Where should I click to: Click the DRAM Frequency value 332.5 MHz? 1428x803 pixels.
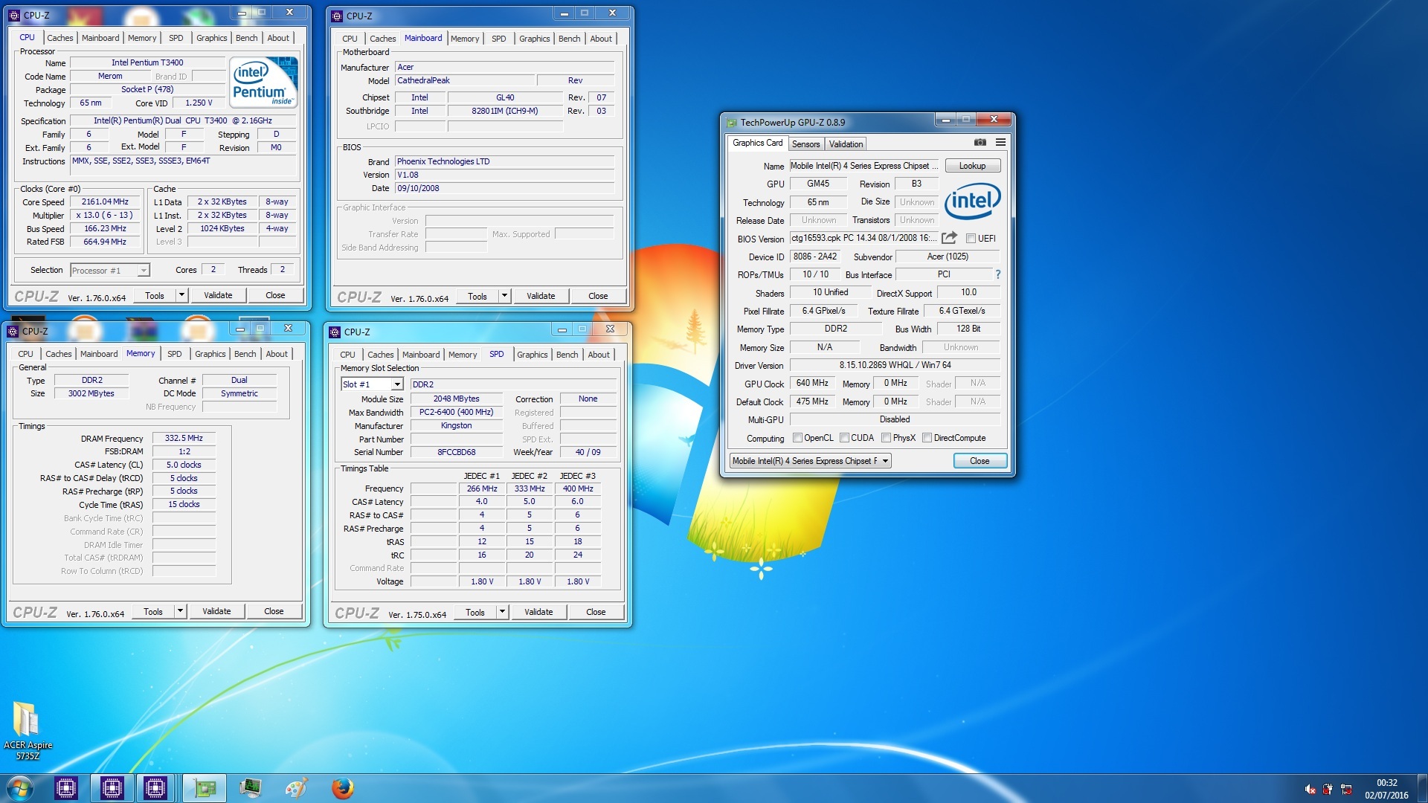click(184, 438)
